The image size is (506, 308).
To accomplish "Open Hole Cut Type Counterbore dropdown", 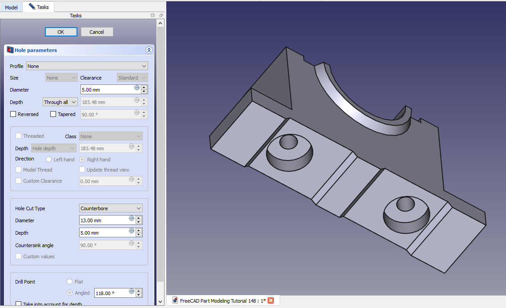I will point(111,208).
